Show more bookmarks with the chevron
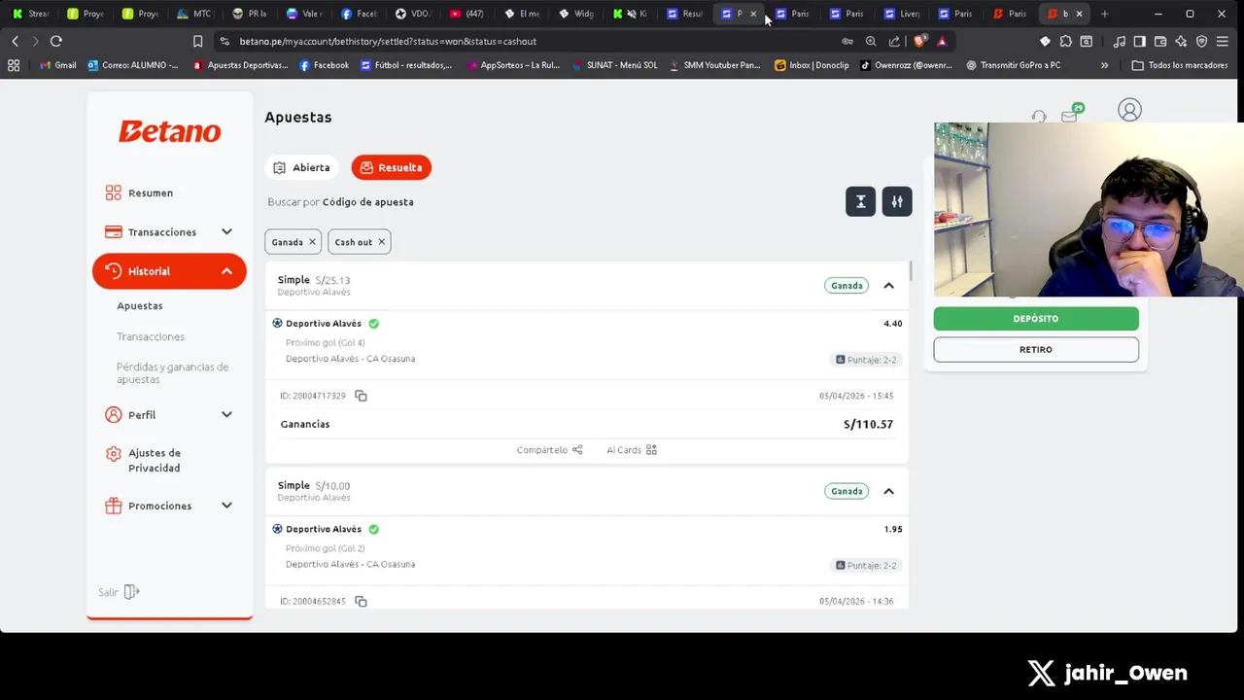 (1104, 65)
